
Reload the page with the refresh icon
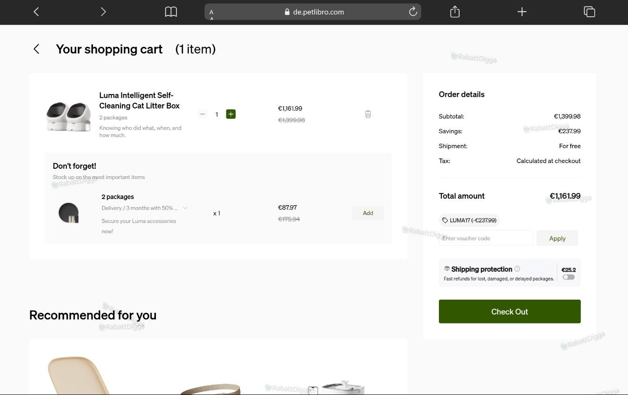(413, 12)
